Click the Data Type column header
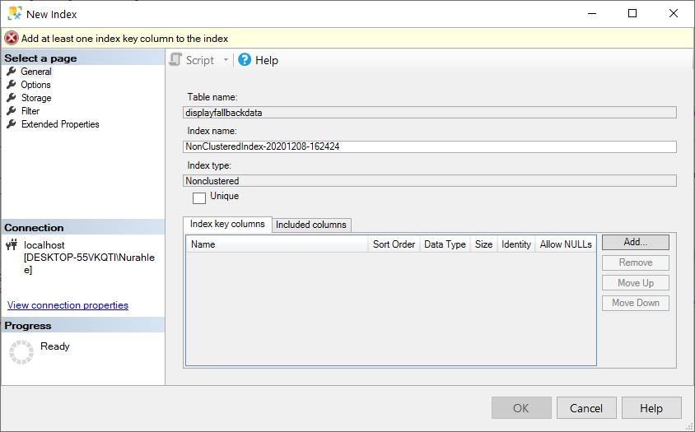 point(445,244)
